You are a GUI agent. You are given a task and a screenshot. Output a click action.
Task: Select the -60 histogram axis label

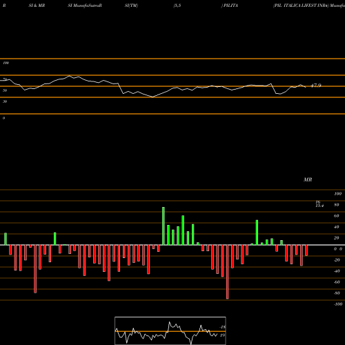tap(337, 282)
